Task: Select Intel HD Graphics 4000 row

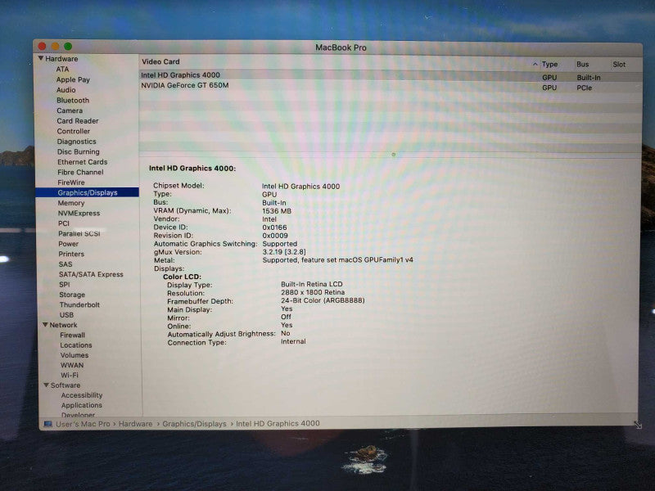Action: pyautogui.click(x=391, y=75)
